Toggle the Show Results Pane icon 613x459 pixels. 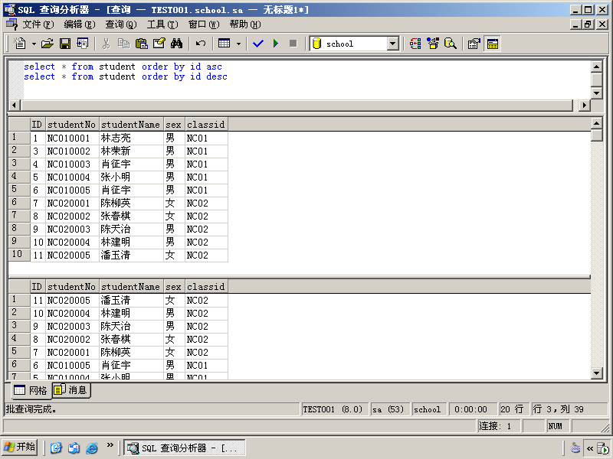493,44
